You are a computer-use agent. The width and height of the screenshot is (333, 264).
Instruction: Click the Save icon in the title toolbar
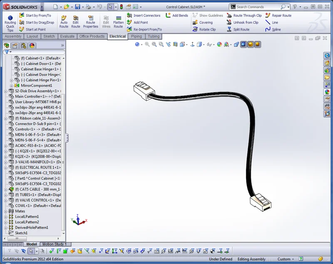(x=77, y=7)
